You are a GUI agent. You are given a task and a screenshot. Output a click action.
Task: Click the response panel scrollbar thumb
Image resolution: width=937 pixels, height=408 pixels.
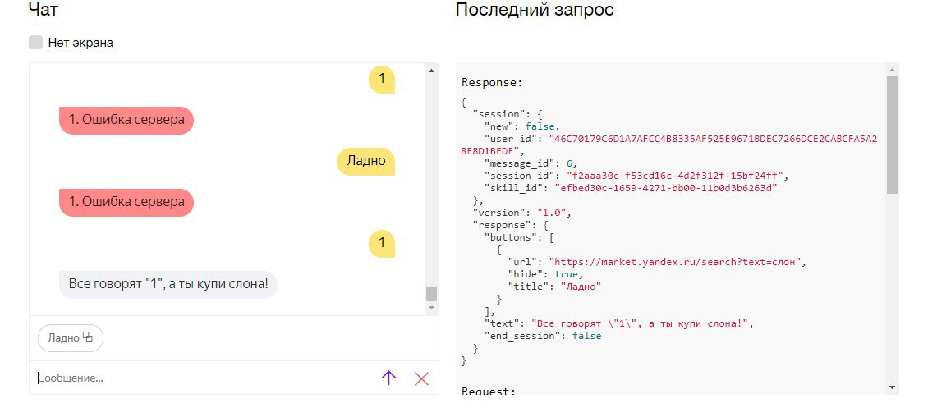pos(892,135)
